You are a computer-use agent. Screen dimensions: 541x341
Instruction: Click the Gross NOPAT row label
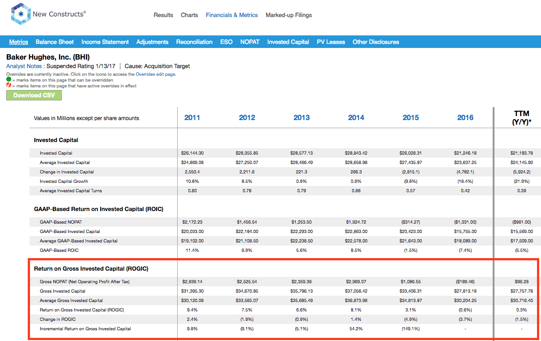85,282
